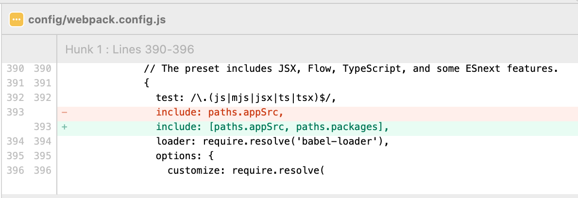Click old line number 390 in gutter
This screenshot has width=578, height=198.
point(16,69)
